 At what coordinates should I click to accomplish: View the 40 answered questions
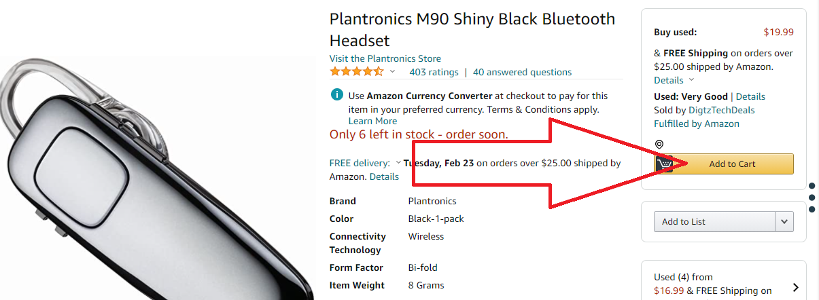coord(522,72)
